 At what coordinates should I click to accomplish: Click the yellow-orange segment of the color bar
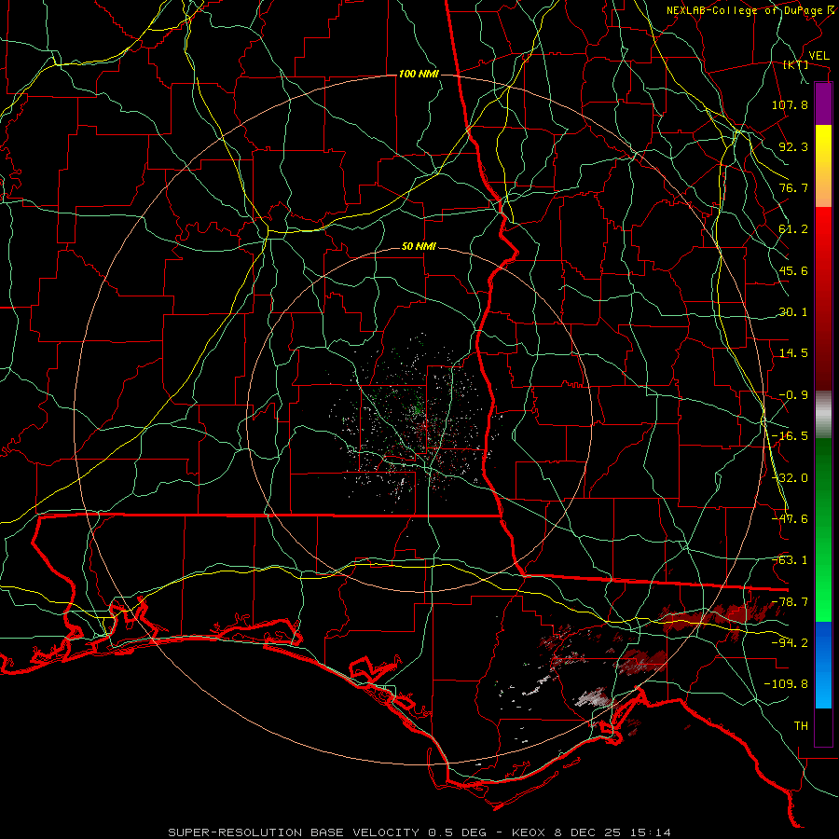(x=823, y=166)
